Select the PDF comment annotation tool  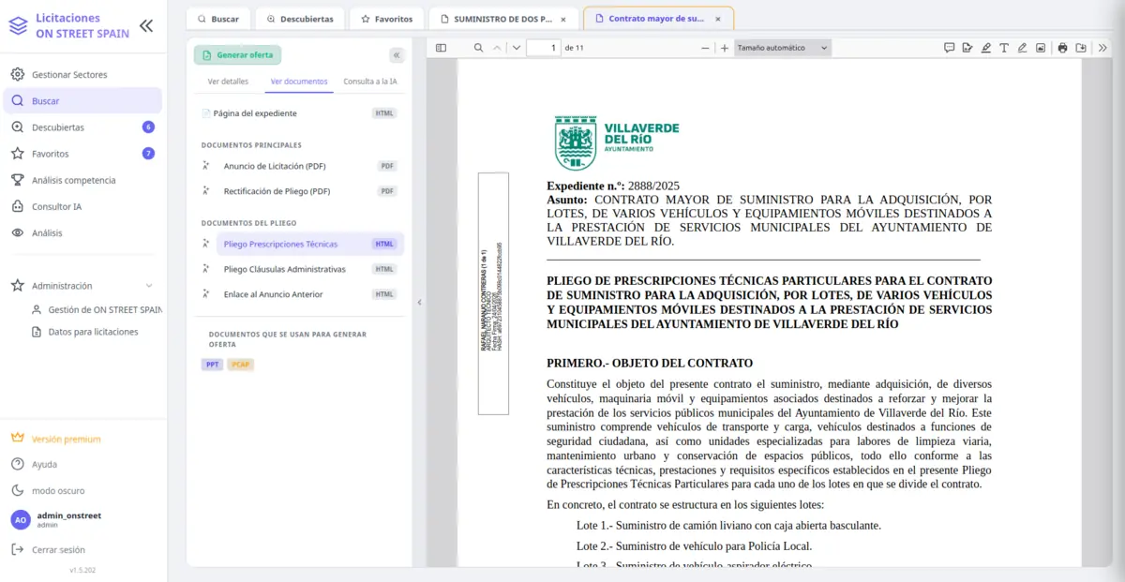pyautogui.click(x=949, y=48)
